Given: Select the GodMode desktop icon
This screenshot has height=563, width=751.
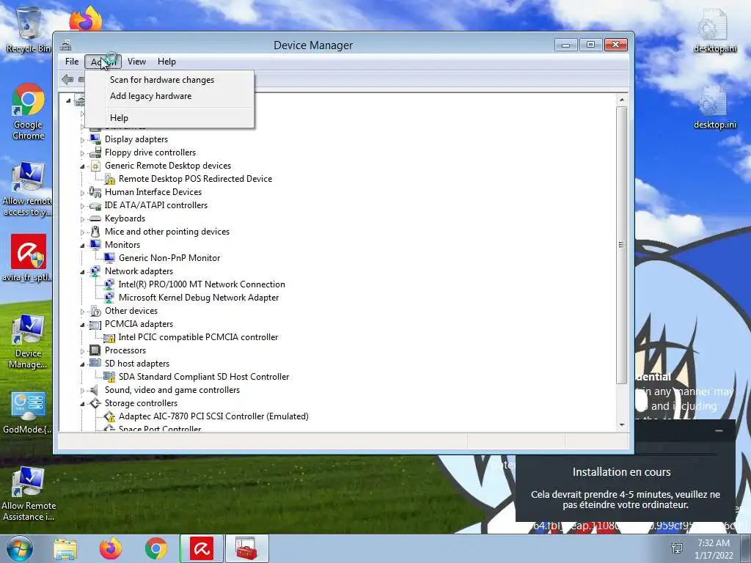Looking at the screenshot, I should 28,412.
